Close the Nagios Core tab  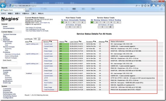tap(24, 10)
